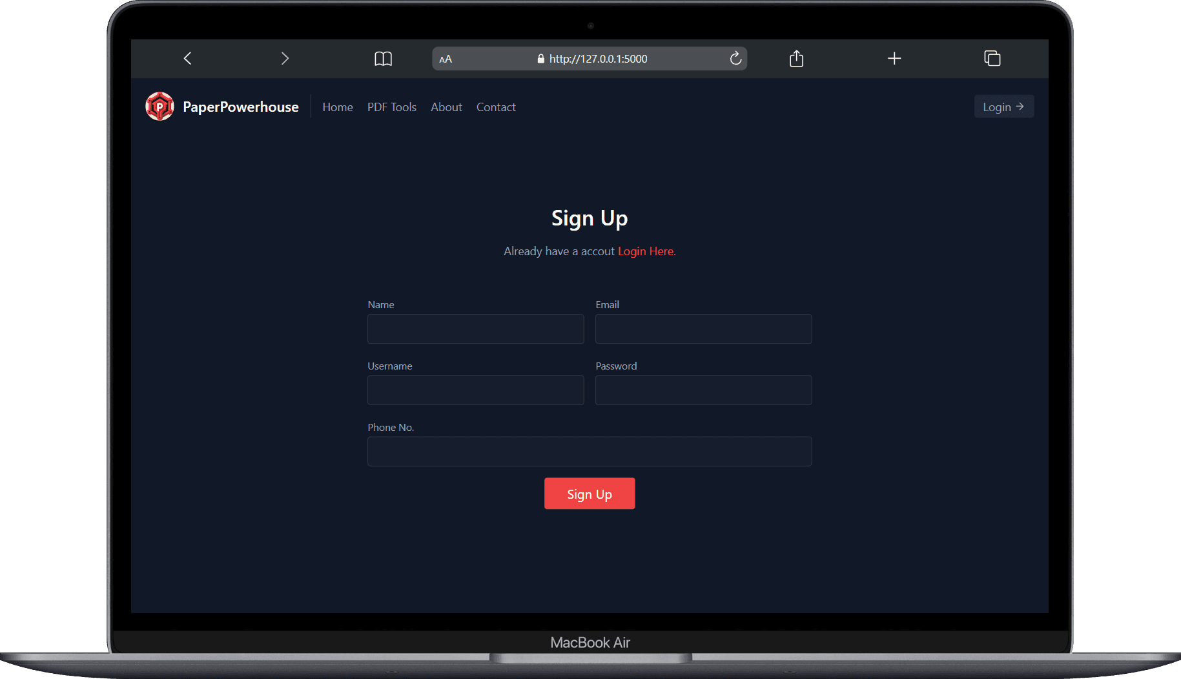
Task: Focus the Name input field
Action: 476,329
